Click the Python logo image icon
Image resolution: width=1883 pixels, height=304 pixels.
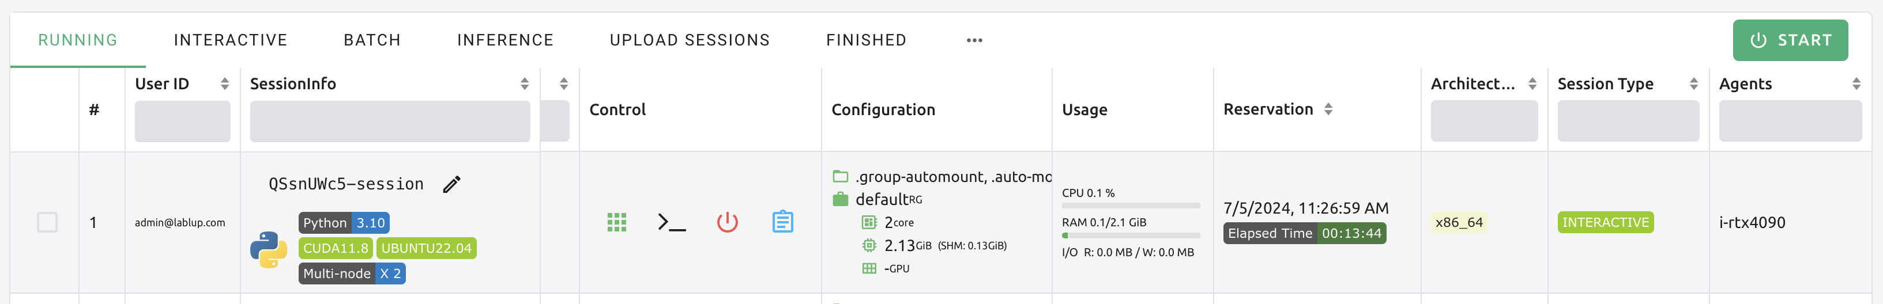click(x=268, y=250)
